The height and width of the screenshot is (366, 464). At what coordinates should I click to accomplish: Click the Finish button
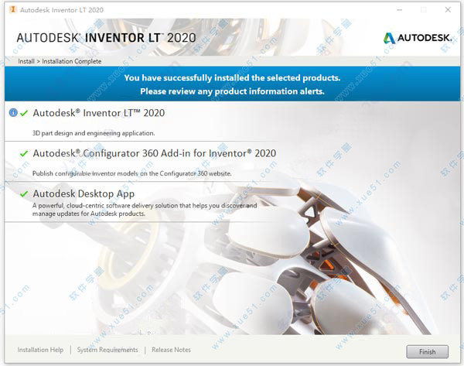point(427,352)
